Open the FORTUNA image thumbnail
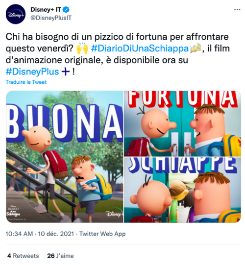245x265 pixels. coord(182,123)
